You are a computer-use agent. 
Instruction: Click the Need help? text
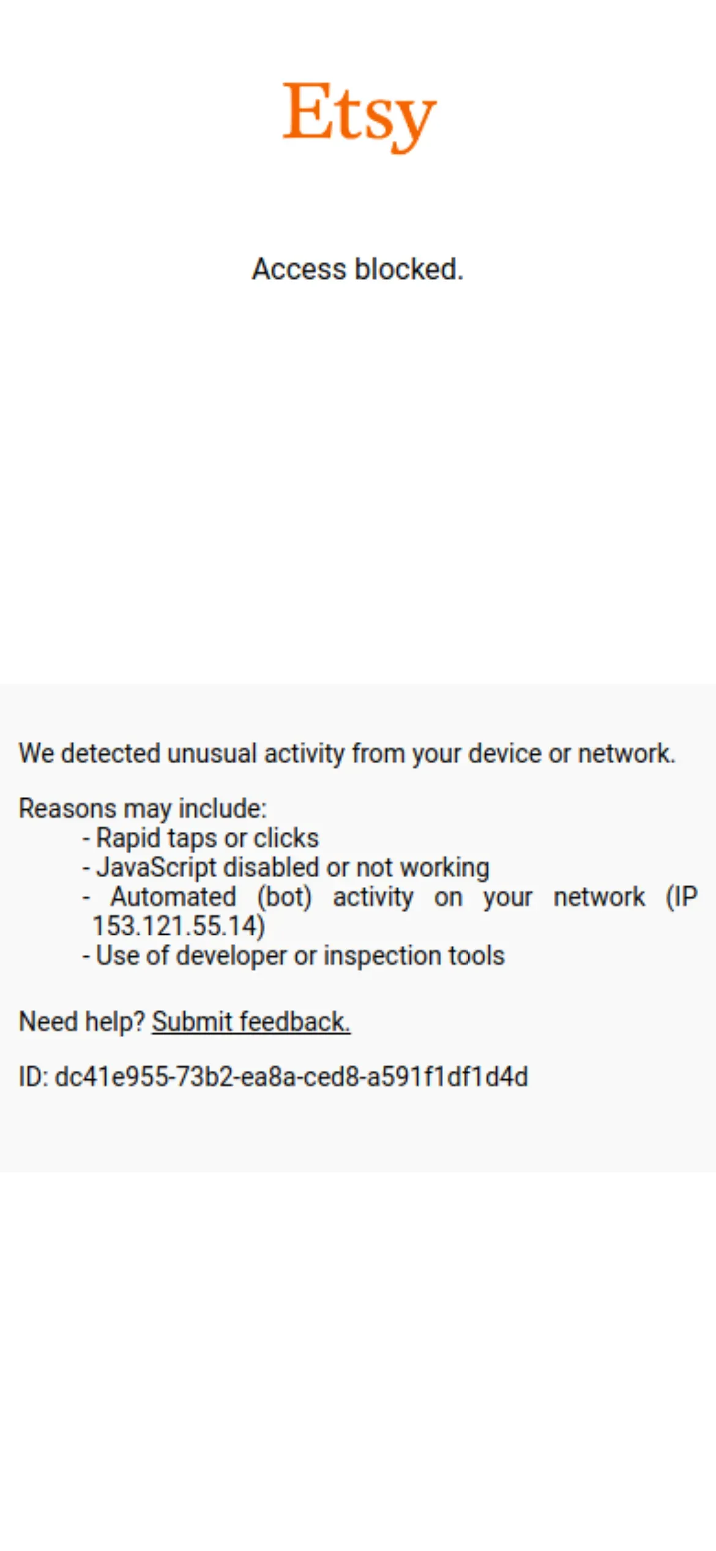(x=81, y=1022)
